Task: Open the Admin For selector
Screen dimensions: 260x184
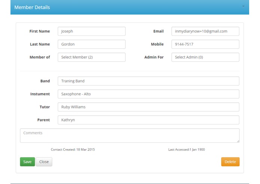Action: click(x=205, y=57)
